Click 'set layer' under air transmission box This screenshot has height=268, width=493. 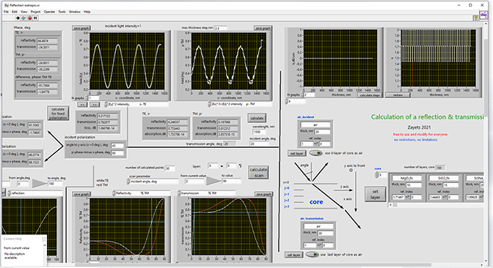tap(293, 255)
